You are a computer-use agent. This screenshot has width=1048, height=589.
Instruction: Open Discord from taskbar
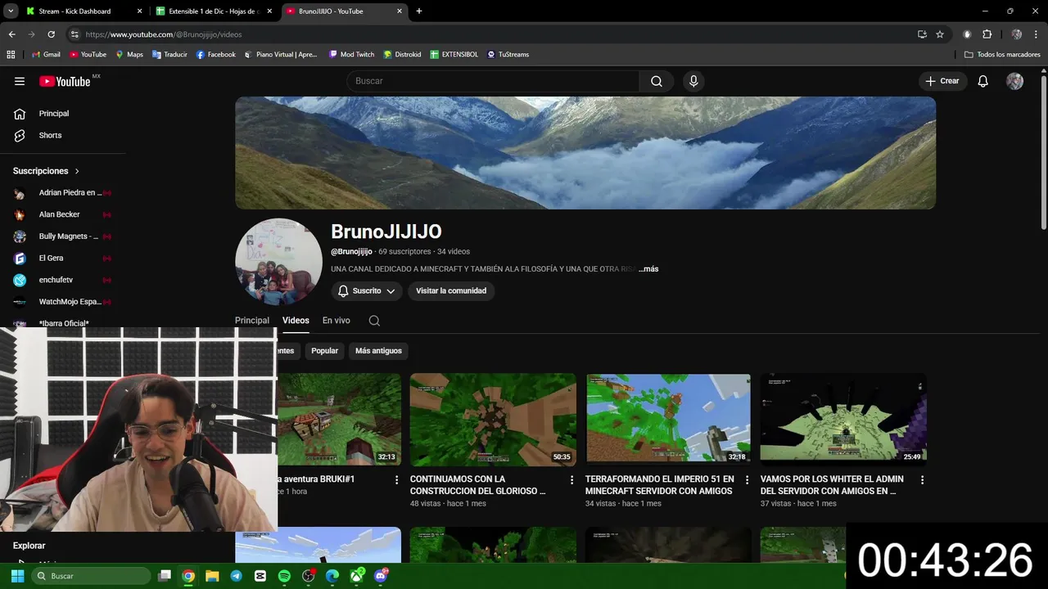click(381, 576)
